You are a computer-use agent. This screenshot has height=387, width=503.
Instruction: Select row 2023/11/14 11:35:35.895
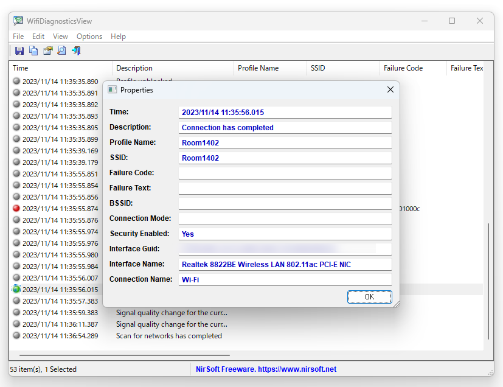point(60,128)
